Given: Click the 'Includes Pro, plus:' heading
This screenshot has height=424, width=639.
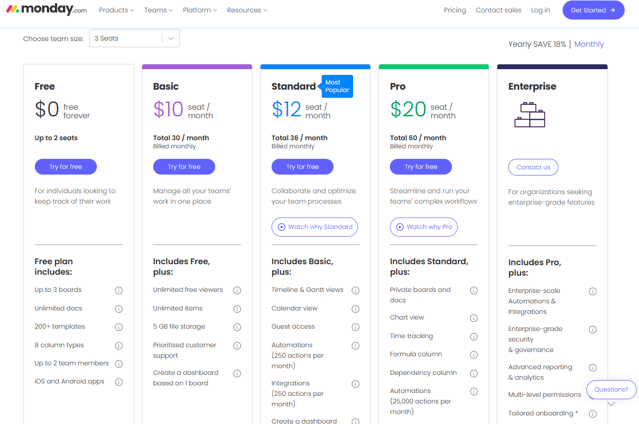Looking at the screenshot, I should point(534,268).
